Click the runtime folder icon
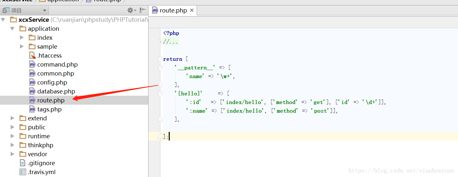Screen dimensions: 458x177 (23, 136)
